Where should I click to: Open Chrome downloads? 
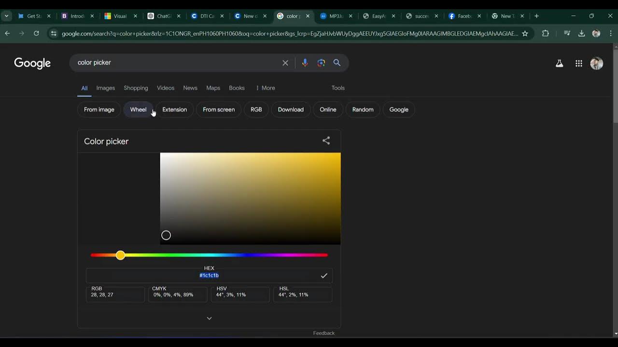tap(581, 33)
